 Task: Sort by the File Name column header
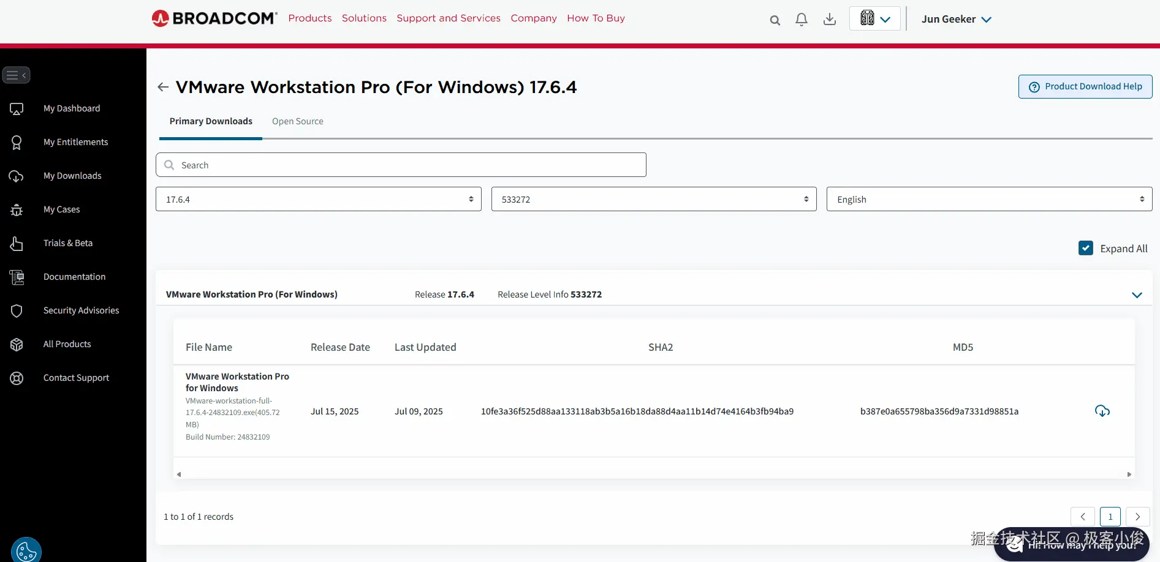tap(209, 347)
